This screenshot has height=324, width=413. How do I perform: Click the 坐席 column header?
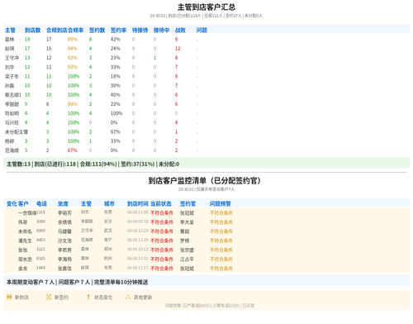63,203
